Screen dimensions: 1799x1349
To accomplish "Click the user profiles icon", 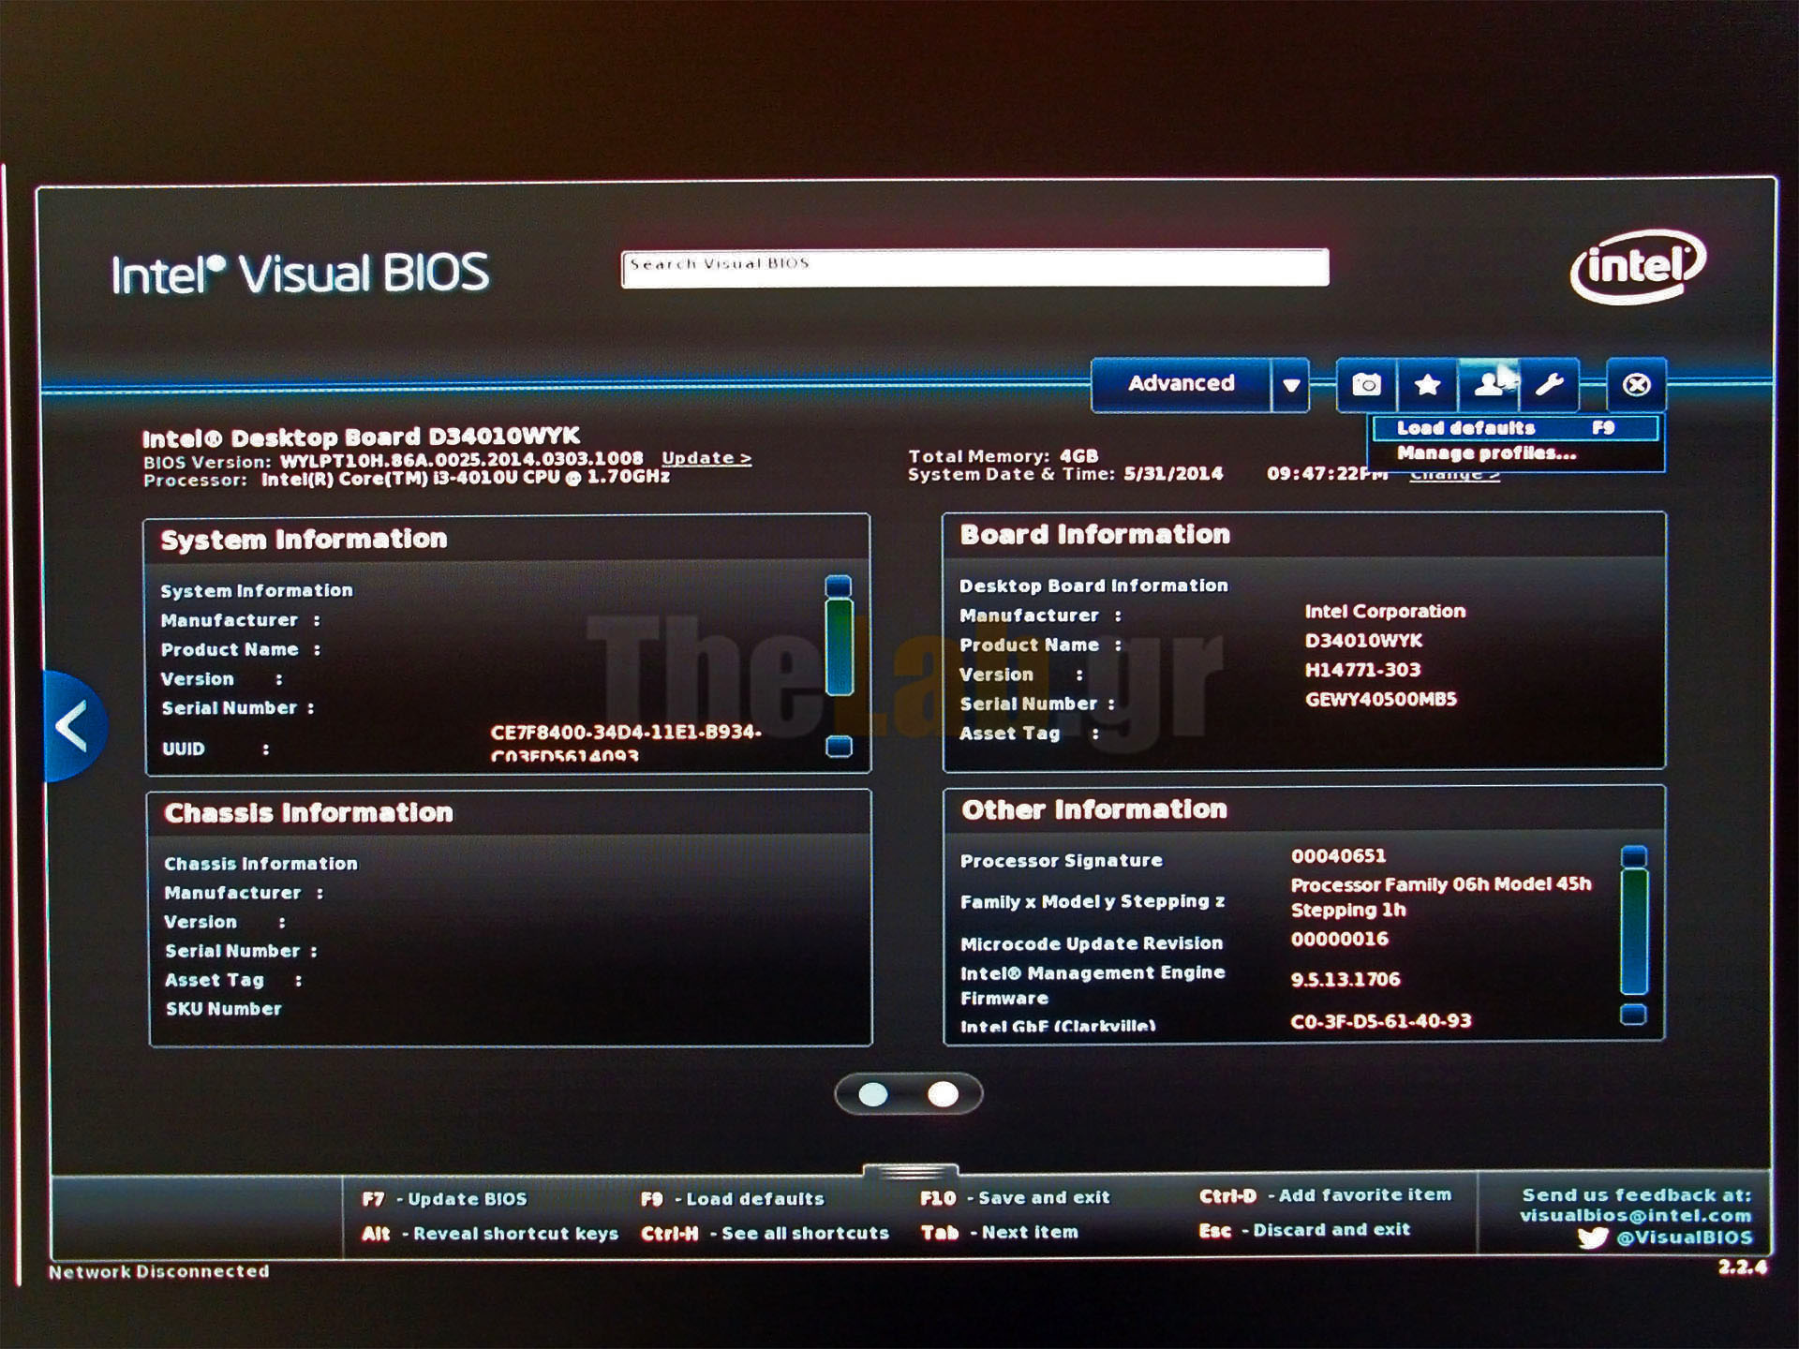I will [x=1488, y=385].
